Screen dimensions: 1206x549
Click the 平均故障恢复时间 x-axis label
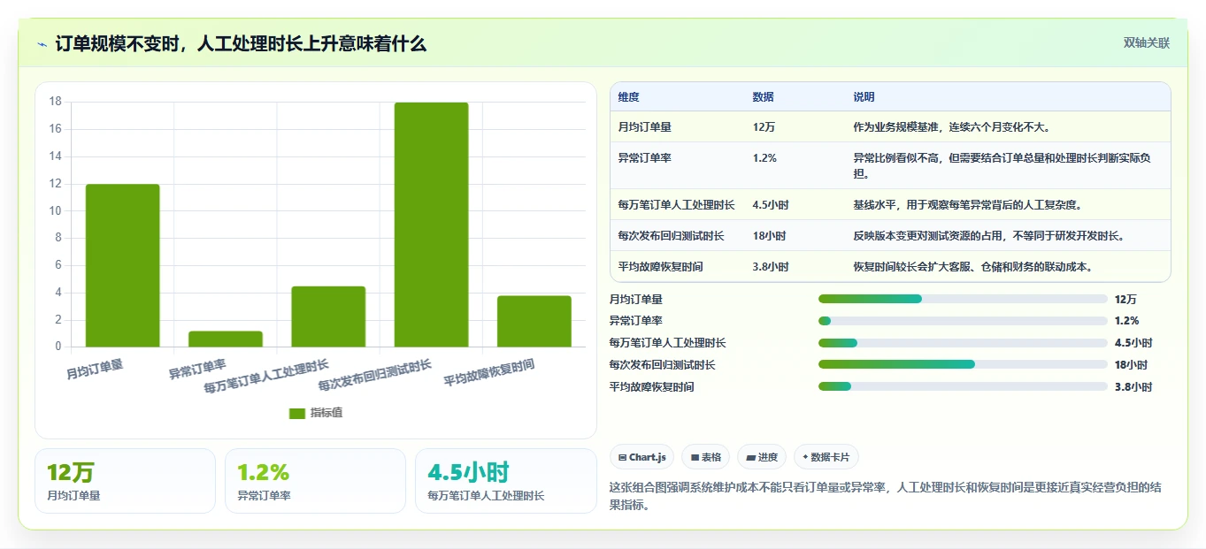click(489, 373)
